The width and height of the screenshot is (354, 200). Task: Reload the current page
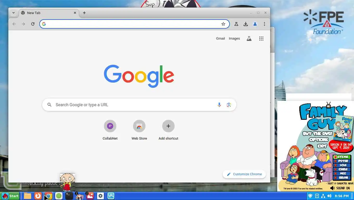(33, 24)
